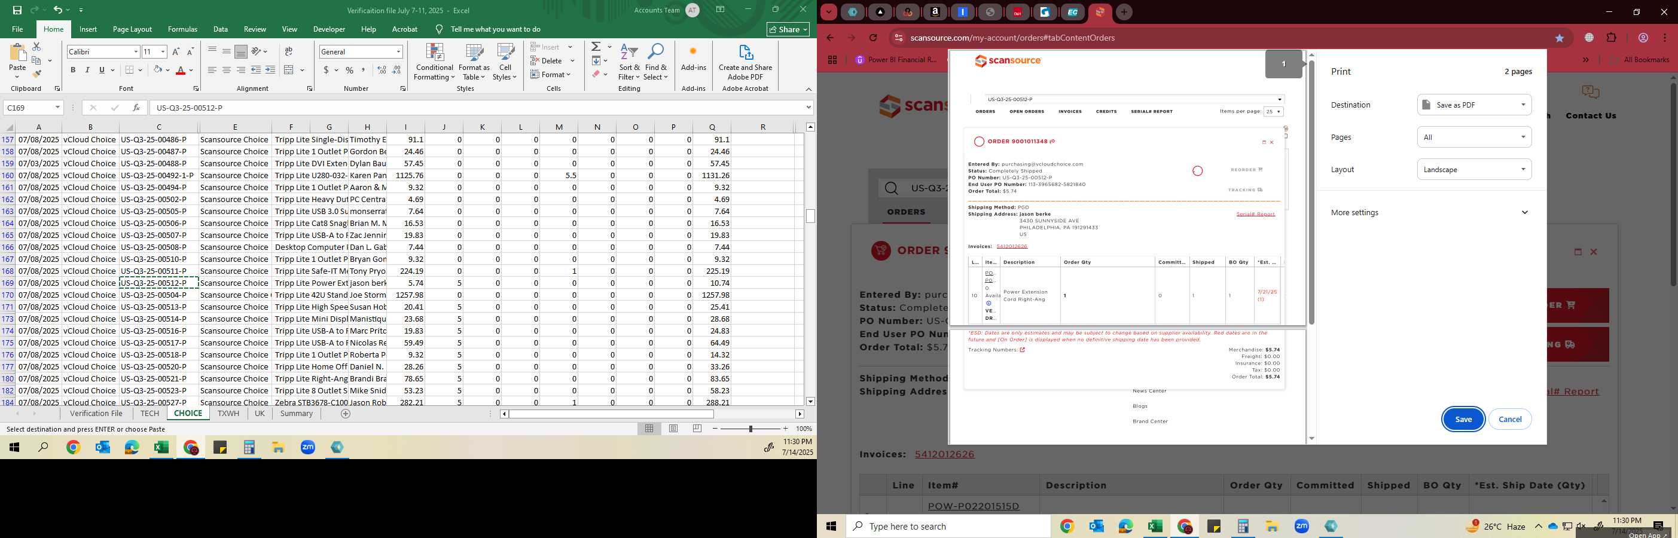
Task: Switch to Page Layout view in status bar
Action: tap(673, 429)
